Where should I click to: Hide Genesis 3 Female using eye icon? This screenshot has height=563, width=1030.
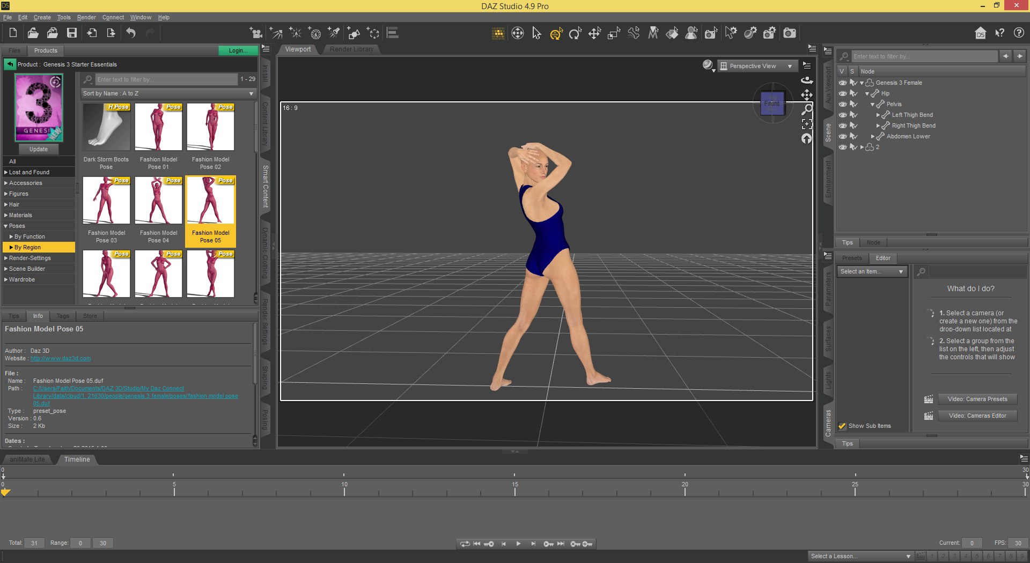pyautogui.click(x=843, y=83)
